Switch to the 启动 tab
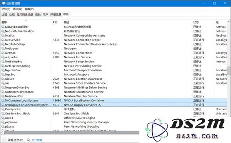 [x=38, y=14]
